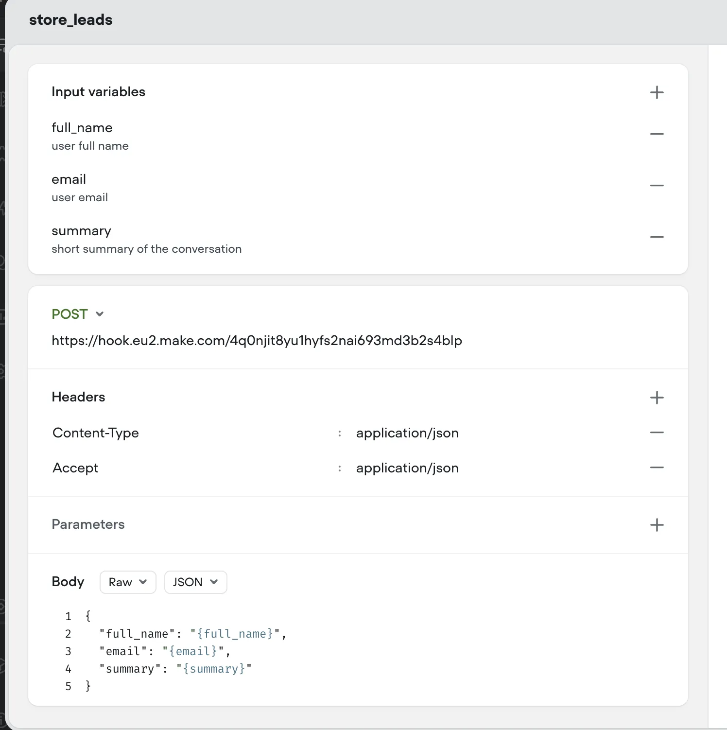This screenshot has height=730, width=727.
Task: Add a new input variable
Action: [x=657, y=92]
